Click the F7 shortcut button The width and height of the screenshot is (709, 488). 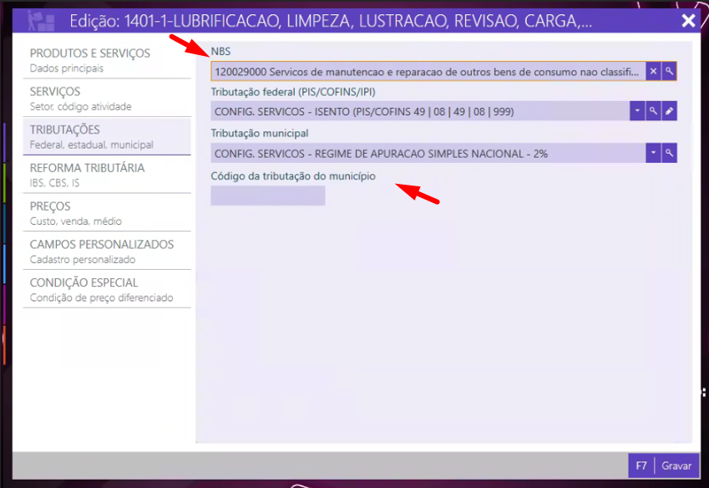coord(641,465)
